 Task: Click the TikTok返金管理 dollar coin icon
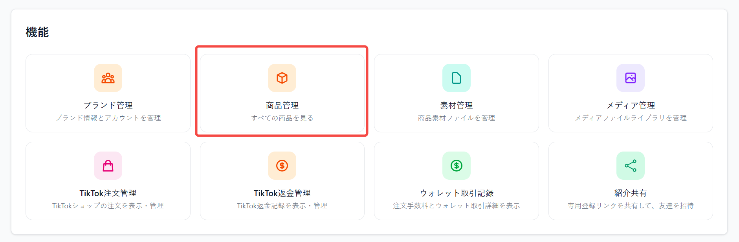click(x=282, y=166)
